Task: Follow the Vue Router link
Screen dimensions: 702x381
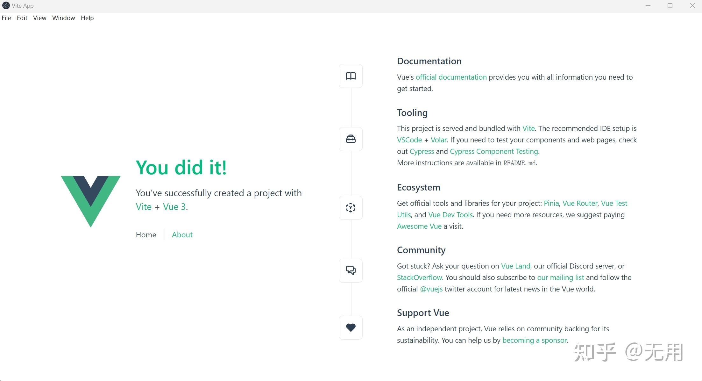Action: click(x=580, y=203)
